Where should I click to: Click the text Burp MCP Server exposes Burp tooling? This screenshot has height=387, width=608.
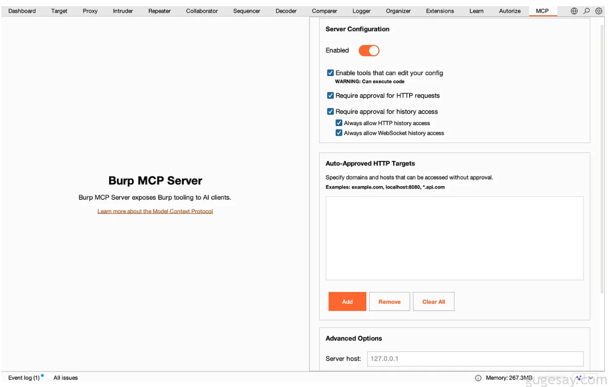coord(155,197)
